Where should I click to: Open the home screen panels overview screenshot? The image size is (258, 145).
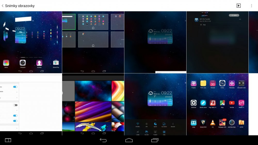pyautogui.click(x=93, y=42)
